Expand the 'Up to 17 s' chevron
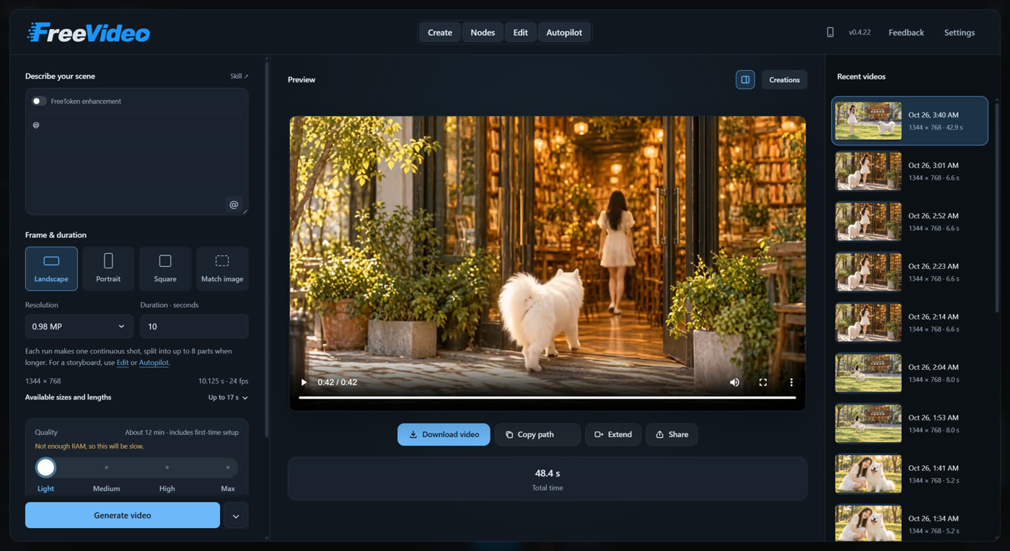1010x551 pixels. coord(245,397)
